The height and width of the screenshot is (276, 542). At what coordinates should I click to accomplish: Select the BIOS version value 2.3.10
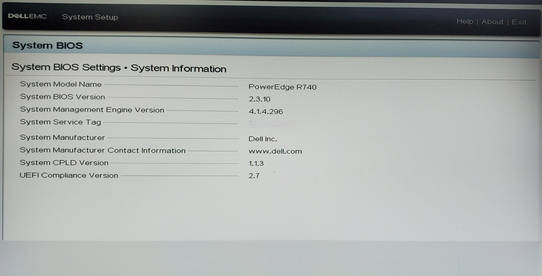[259, 99]
